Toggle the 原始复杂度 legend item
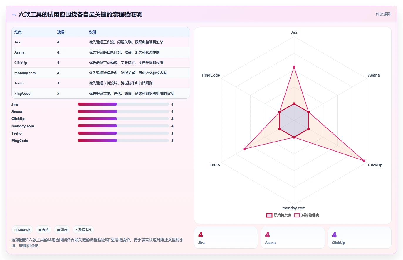The image size is (403, 260). pyautogui.click(x=279, y=215)
